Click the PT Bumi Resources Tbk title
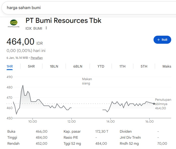The image size is (176, 149). 63,21
